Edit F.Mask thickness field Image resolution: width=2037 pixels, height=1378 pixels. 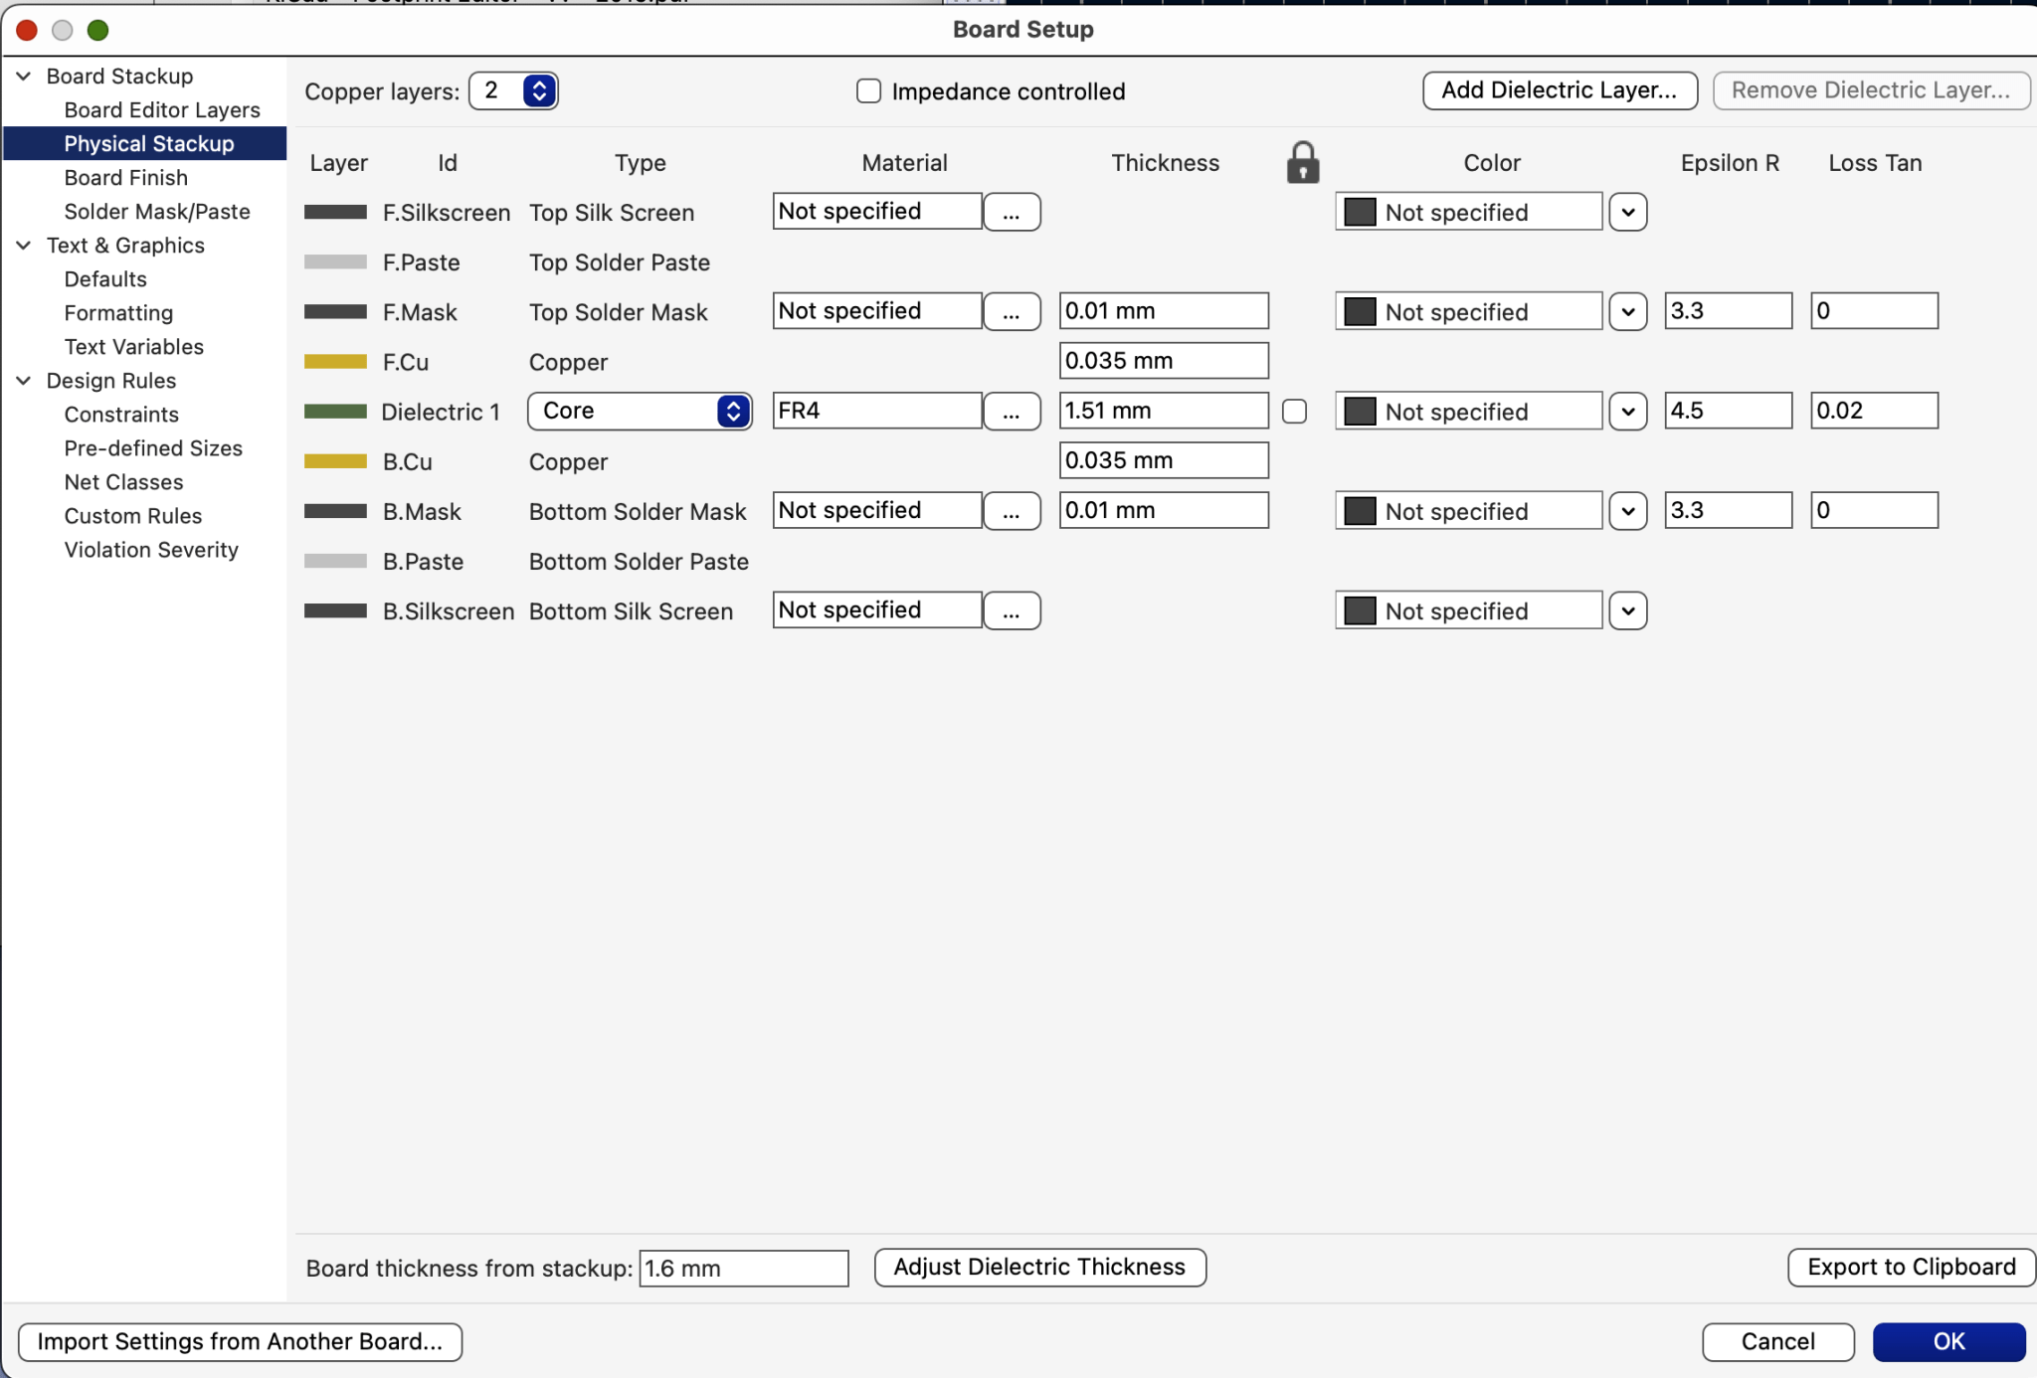(x=1164, y=311)
